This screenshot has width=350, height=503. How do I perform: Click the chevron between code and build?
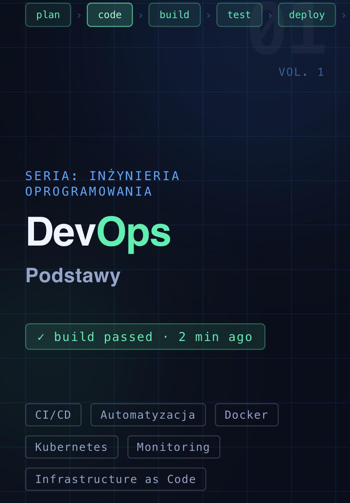point(141,16)
